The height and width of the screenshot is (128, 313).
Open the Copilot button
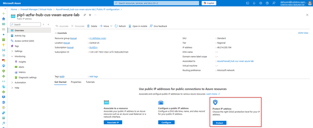click(209, 3)
